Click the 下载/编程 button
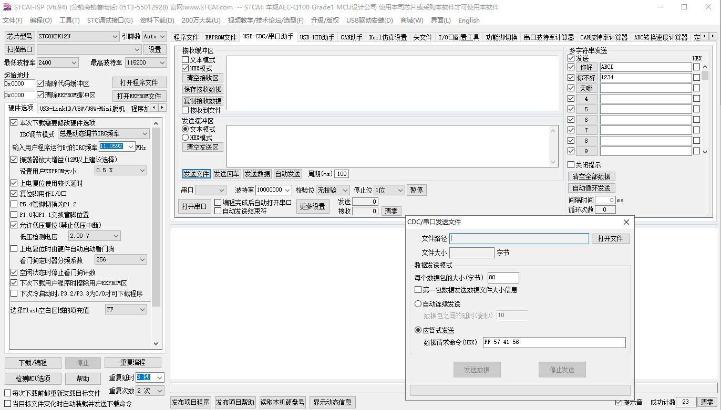 (x=33, y=363)
